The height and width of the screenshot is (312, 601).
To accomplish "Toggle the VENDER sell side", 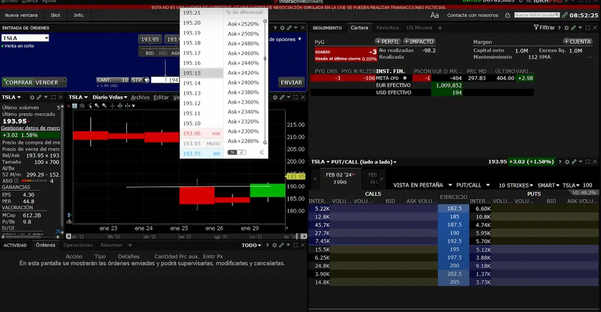I will 47,83.
